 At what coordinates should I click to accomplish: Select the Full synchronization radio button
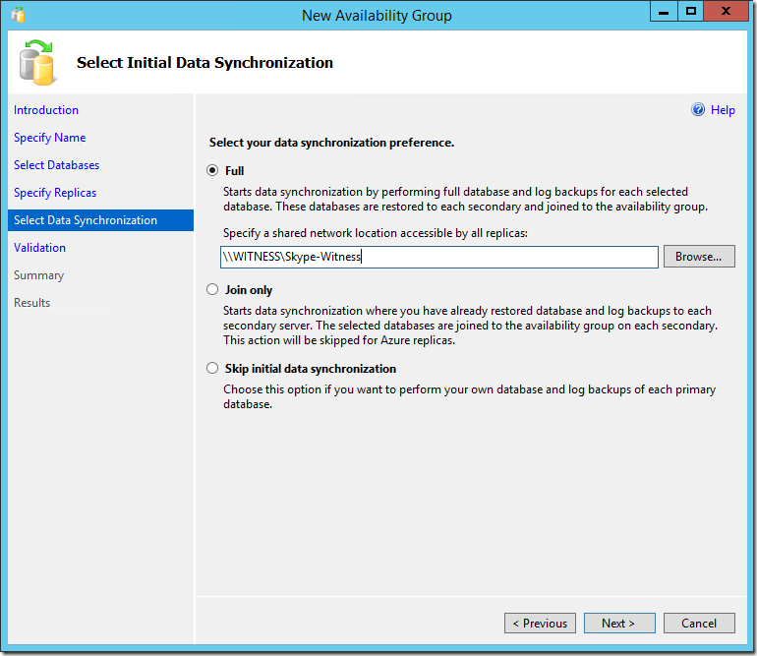212,170
